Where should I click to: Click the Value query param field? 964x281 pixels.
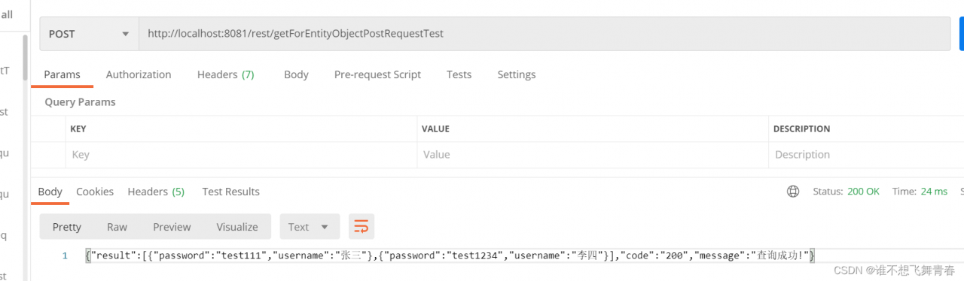(593, 155)
